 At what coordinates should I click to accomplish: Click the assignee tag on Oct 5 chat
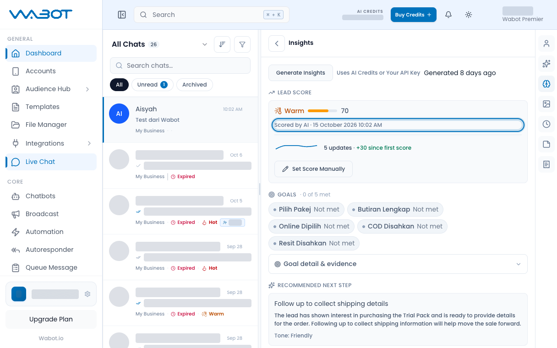[x=232, y=223]
